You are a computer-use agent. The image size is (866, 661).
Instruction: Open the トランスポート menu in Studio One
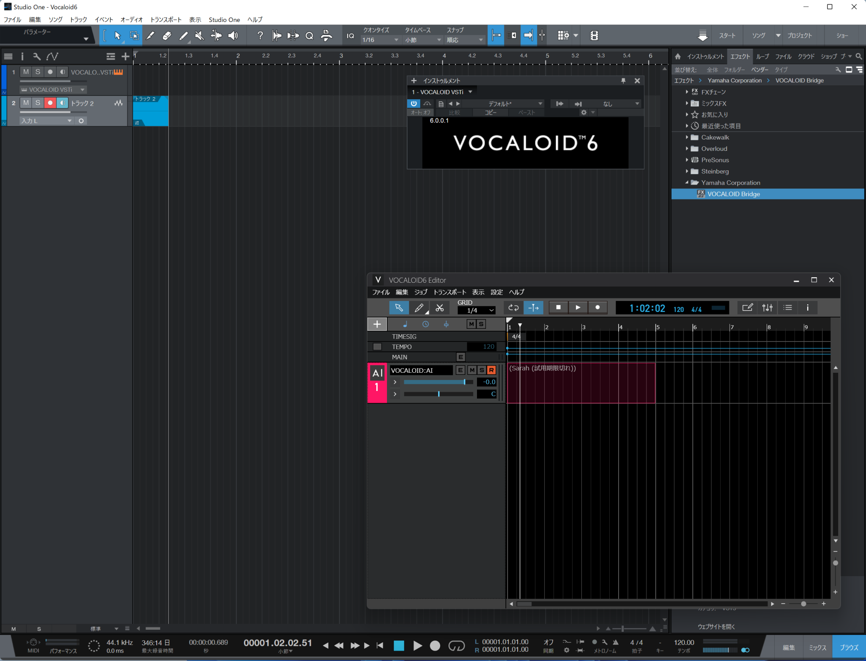(x=166, y=19)
